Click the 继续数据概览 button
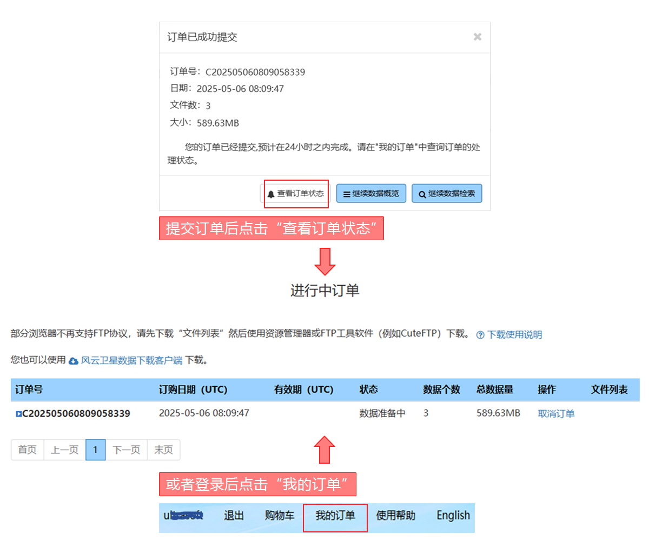 click(x=371, y=194)
